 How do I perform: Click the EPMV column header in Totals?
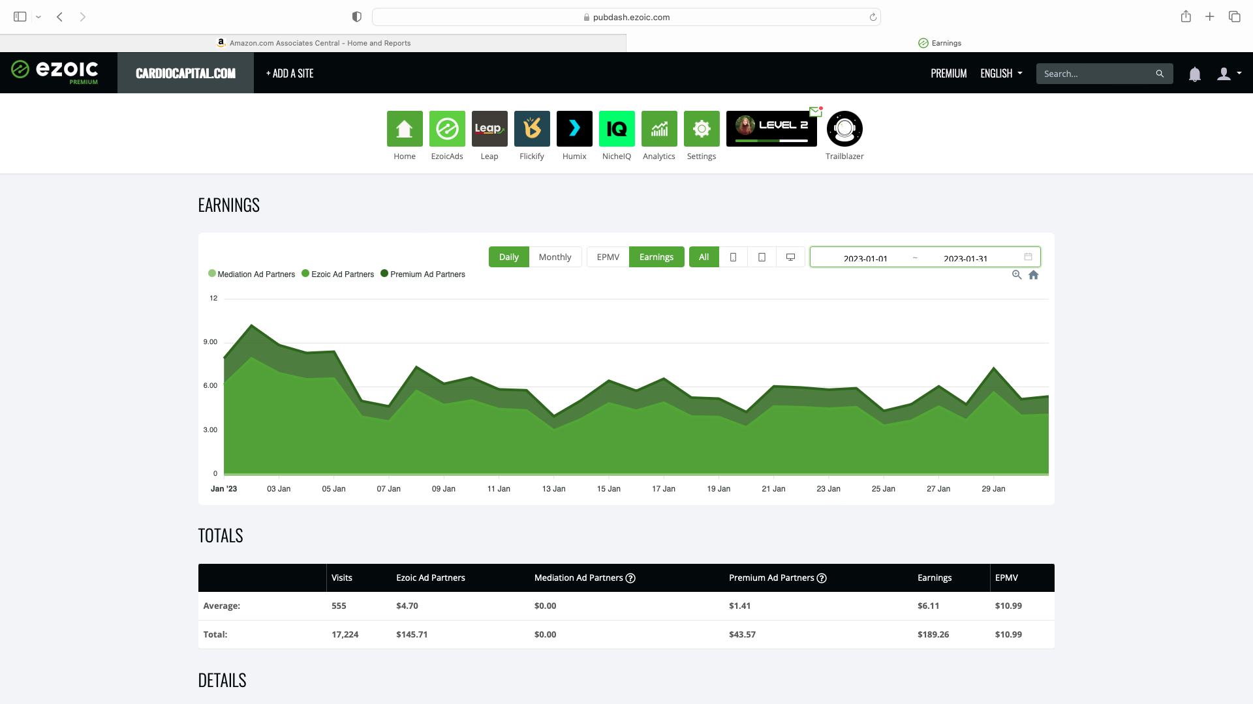pyautogui.click(x=1006, y=578)
